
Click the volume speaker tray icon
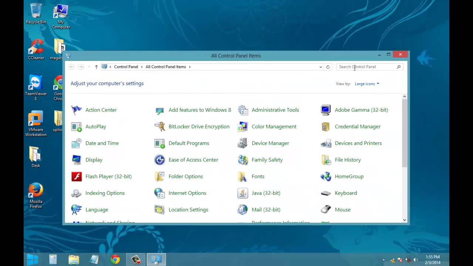click(415, 260)
